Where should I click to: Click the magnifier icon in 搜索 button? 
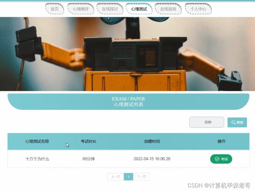pyautogui.click(x=233, y=122)
